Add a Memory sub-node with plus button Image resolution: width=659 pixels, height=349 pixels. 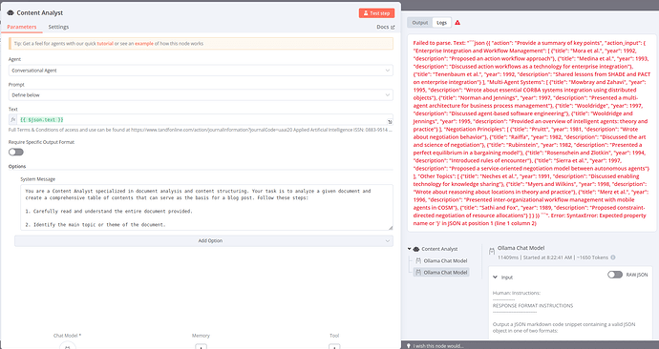(201, 346)
